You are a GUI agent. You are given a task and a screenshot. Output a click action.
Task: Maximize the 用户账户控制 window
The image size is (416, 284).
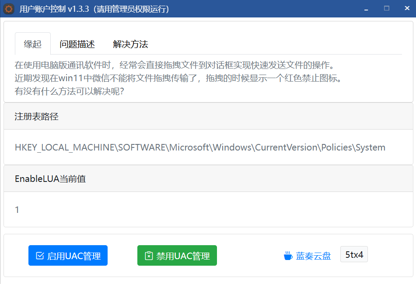(387, 9)
